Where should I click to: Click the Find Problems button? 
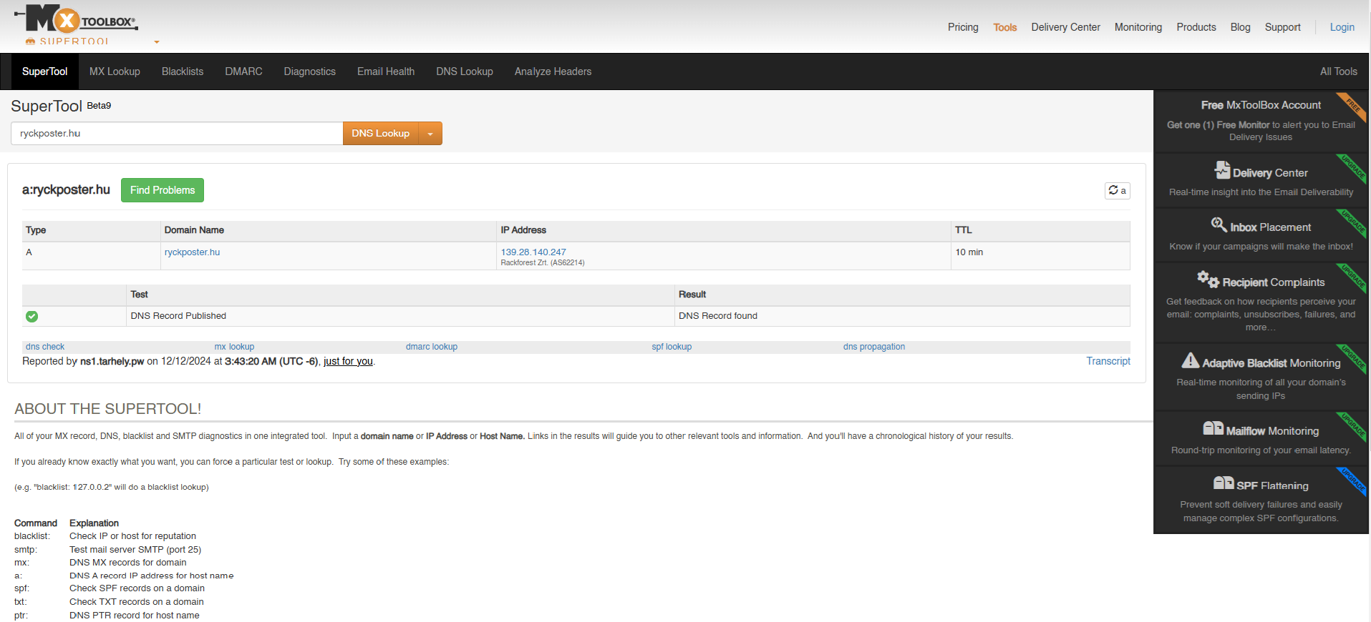point(163,190)
